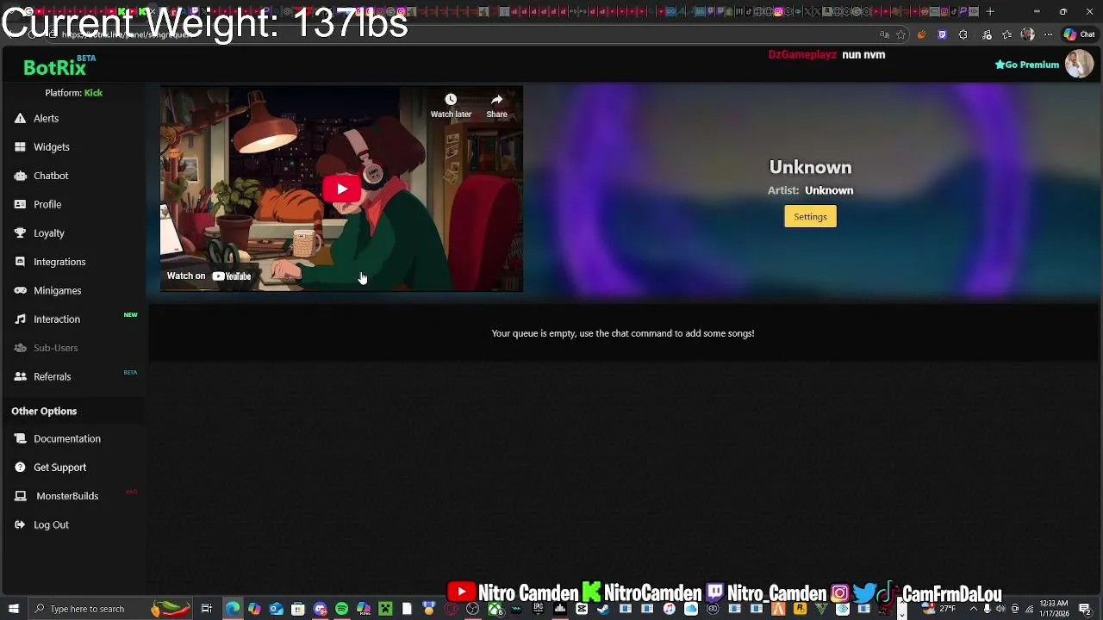Viewport: 1103px width, 620px height.
Task: Click the Loyalty trophy icon
Action: click(20, 233)
